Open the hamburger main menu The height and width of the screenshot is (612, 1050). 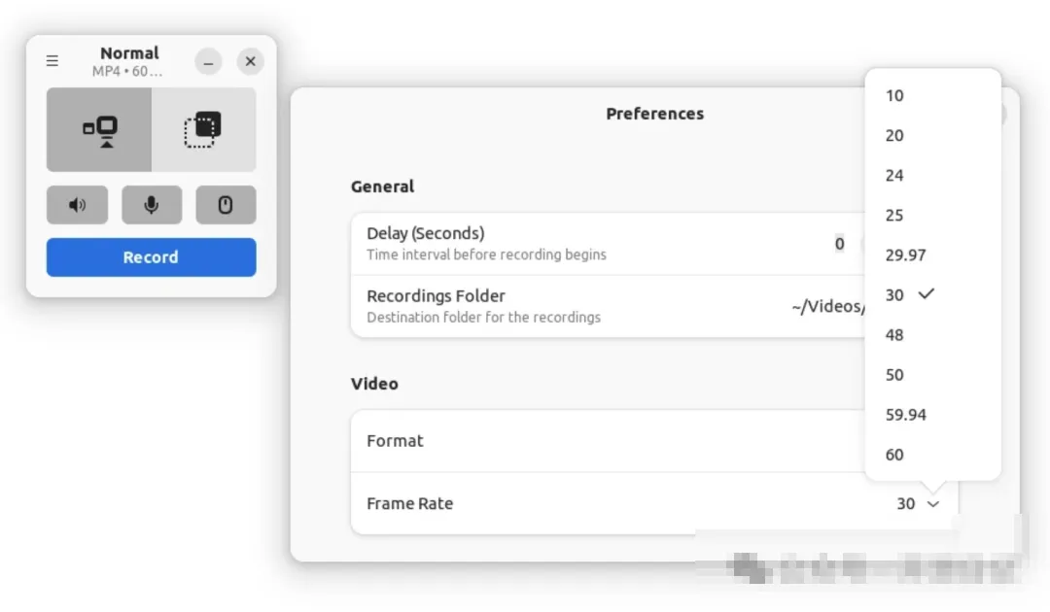[x=52, y=61]
